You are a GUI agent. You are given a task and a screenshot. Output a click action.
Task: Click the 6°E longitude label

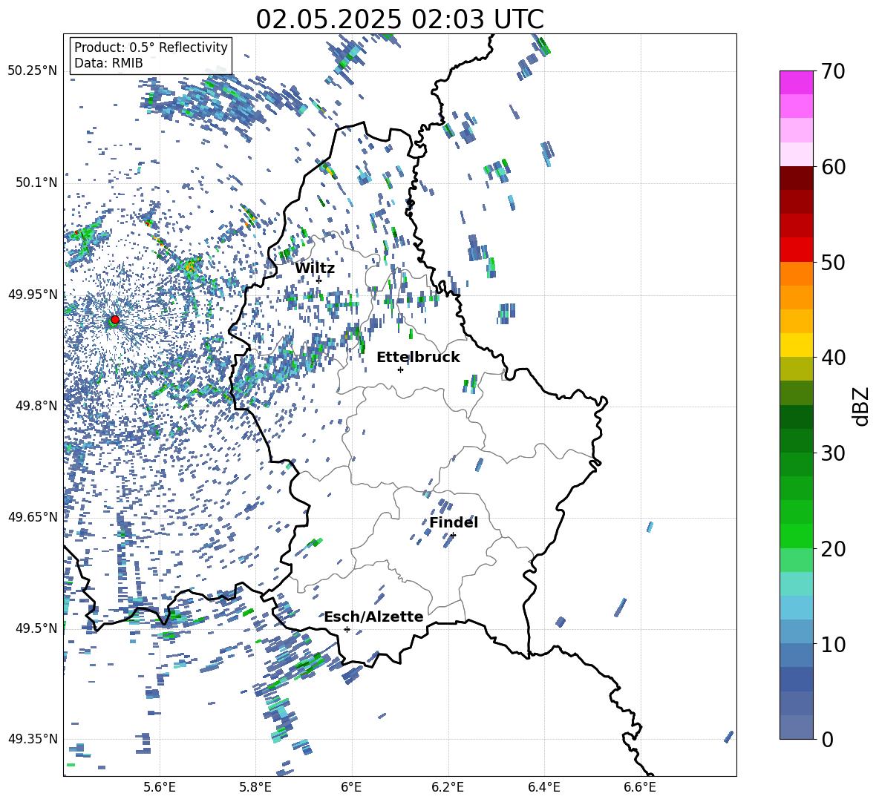tap(351, 787)
